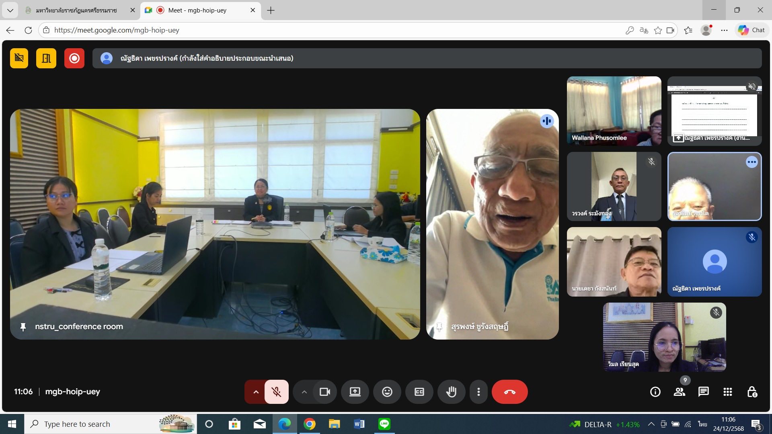Click the red recording indicator button
772x434 pixels.
(x=74, y=58)
